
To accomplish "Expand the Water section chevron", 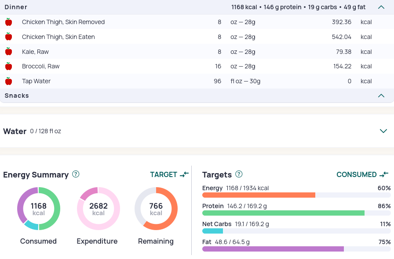I will pyautogui.click(x=383, y=131).
